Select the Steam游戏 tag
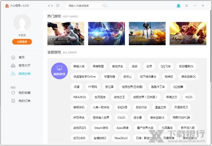 pyautogui.click(x=101, y=128)
